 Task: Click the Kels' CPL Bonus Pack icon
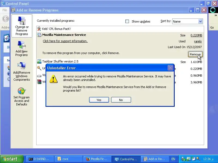[x=39, y=29]
